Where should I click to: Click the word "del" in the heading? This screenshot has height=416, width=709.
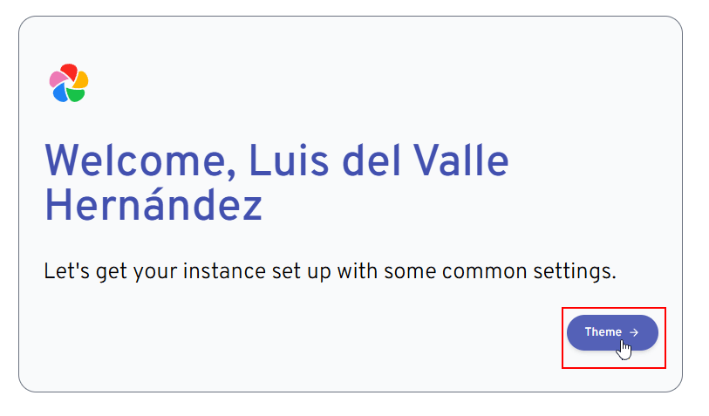[x=372, y=160]
